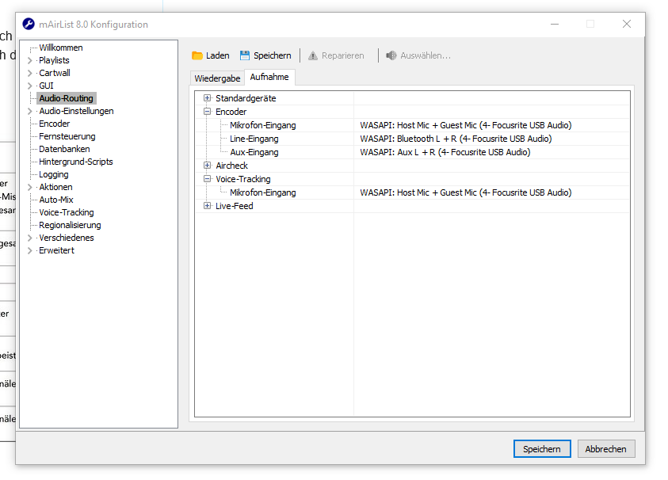The image size is (668, 480).
Task: Open the Encoder page in sidebar
Action: click(54, 124)
